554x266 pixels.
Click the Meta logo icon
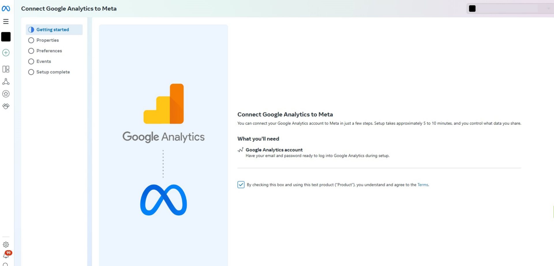click(x=6, y=9)
